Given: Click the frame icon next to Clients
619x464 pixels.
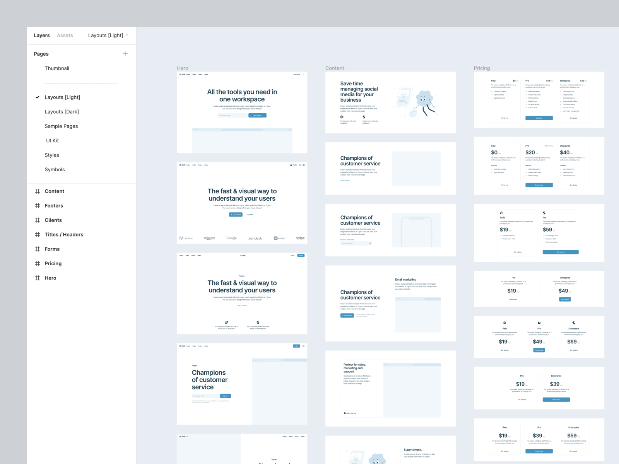Looking at the screenshot, I should [x=38, y=220].
